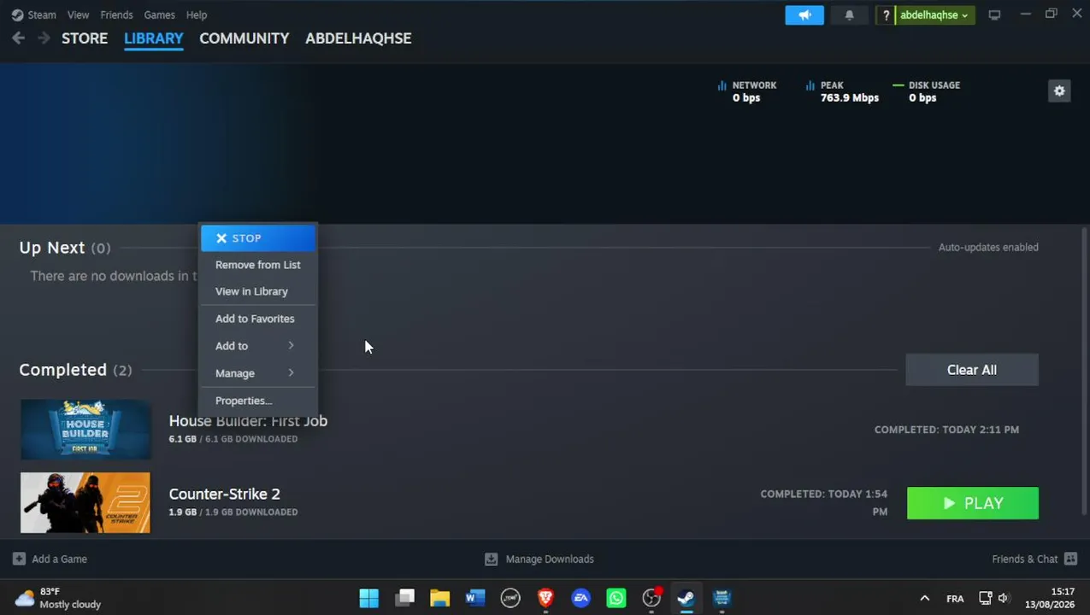The width and height of the screenshot is (1090, 615).
Task: Click the back navigation arrow
Action: click(x=18, y=38)
